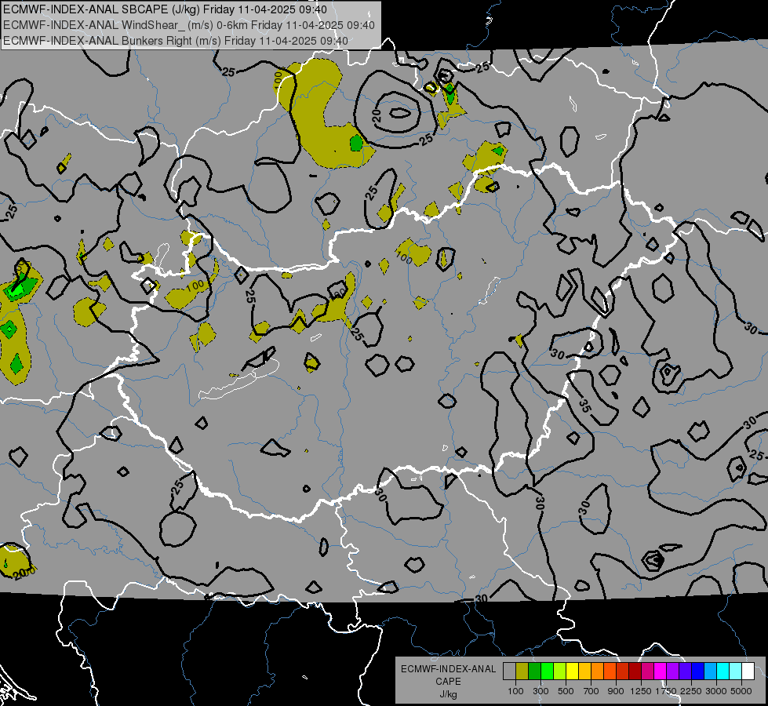Click the white swatch in CAPE legend

[x=748, y=671]
